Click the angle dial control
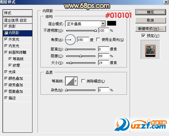This screenshot has width=169, height=136. [x=70, y=40]
